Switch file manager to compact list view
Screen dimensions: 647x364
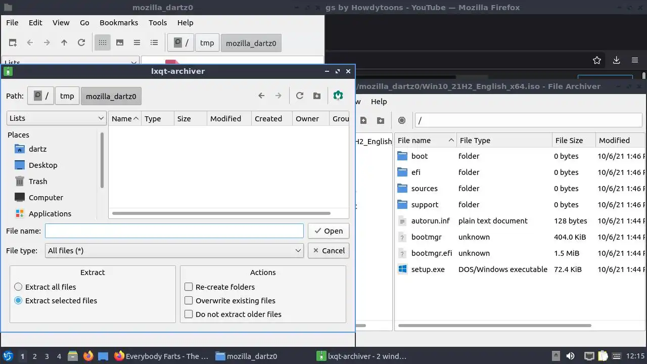coord(137,42)
